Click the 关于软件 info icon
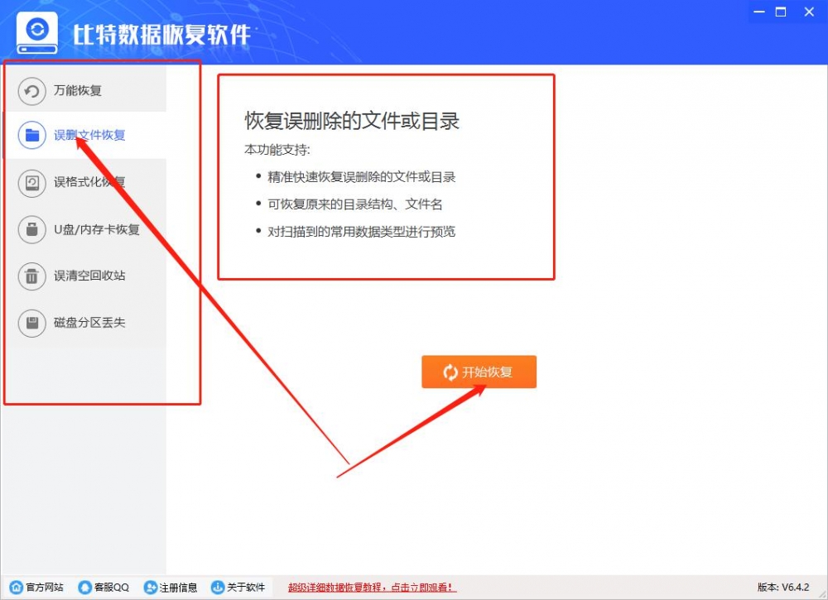The image size is (828, 600). pyautogui.click(x=217, y=587)
